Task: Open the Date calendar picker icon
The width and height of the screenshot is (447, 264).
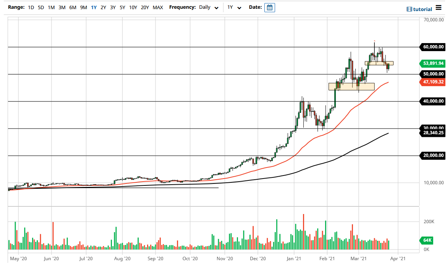Action: (270, 7)
